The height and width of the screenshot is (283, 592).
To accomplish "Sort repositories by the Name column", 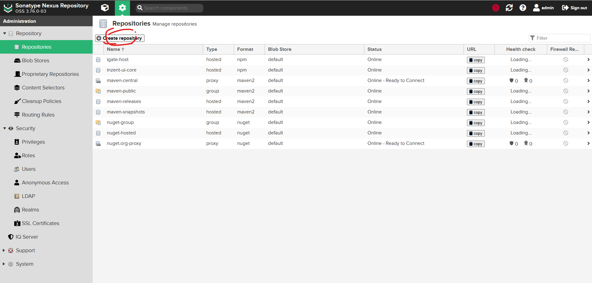I will (x=115, y=49).
